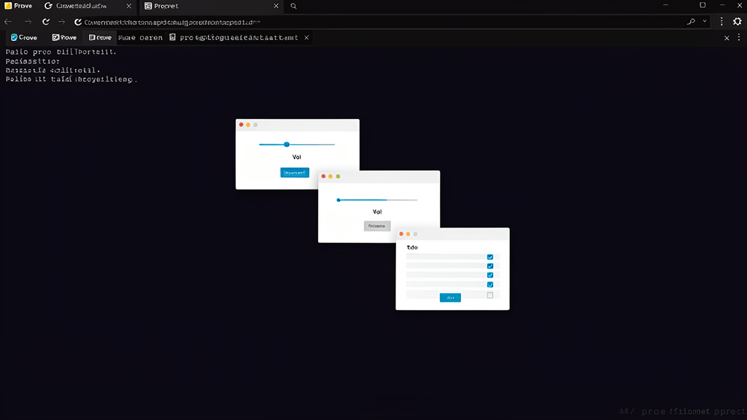747x420 pixels.
Task: Click the forward navigation arrow icon
Action: [x=27, y=21]
